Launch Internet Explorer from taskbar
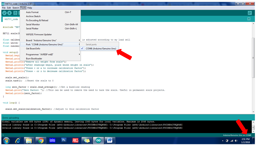Viewport: 256px width, 145px height. pos(18,140)
